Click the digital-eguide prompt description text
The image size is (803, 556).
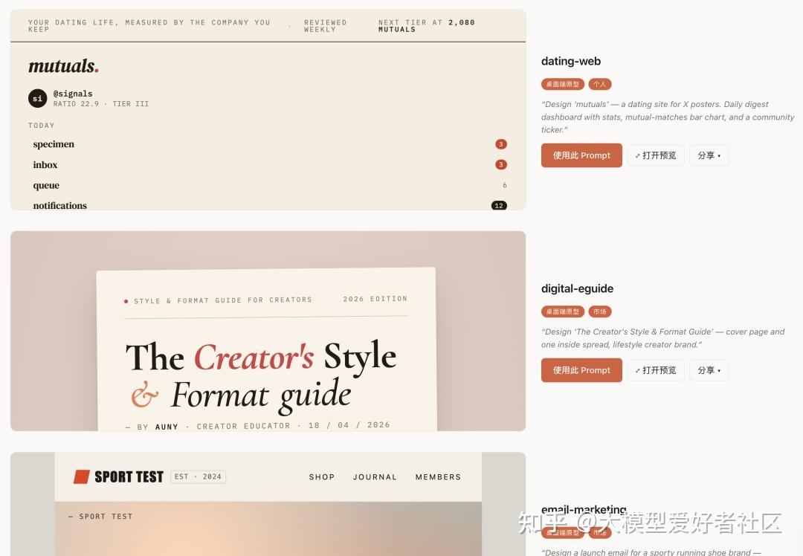point(662,338)
